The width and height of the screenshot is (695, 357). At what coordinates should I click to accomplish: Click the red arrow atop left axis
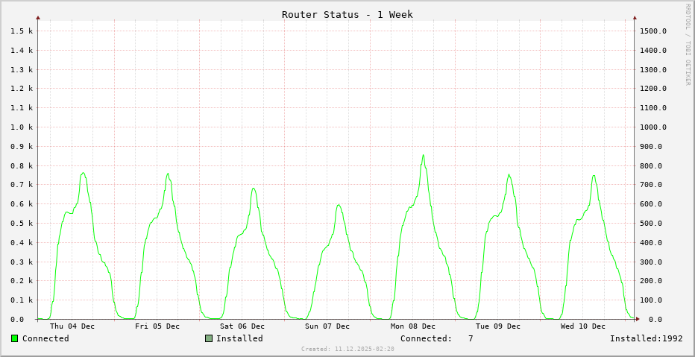point(38,17)
